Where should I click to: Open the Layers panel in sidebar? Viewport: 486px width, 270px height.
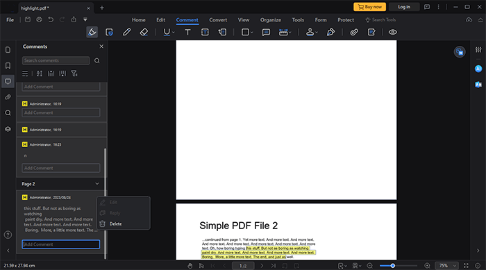click(8, 128)
